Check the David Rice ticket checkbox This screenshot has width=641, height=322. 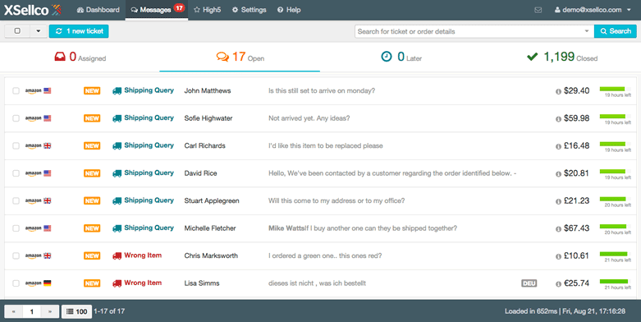tap(16, 173)
